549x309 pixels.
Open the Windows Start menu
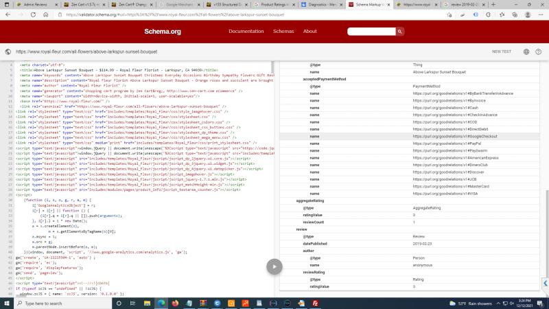[7, 303]
